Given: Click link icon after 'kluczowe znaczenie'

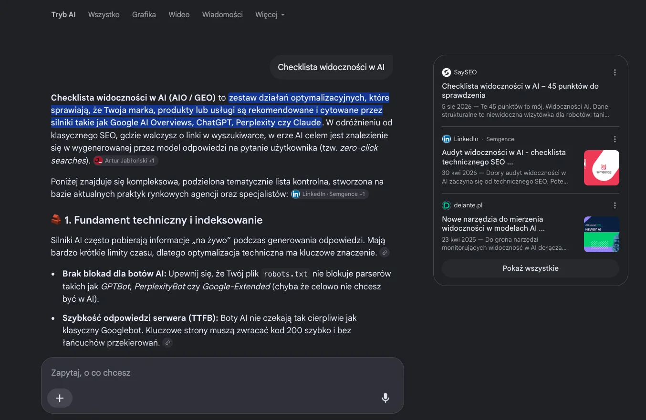Looking at the screenshot, I should tap(385, 253).
